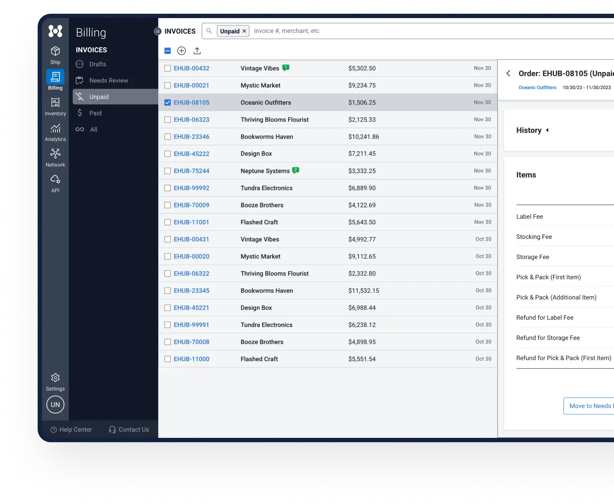Open the Ship section icon

tap(55, 55)
